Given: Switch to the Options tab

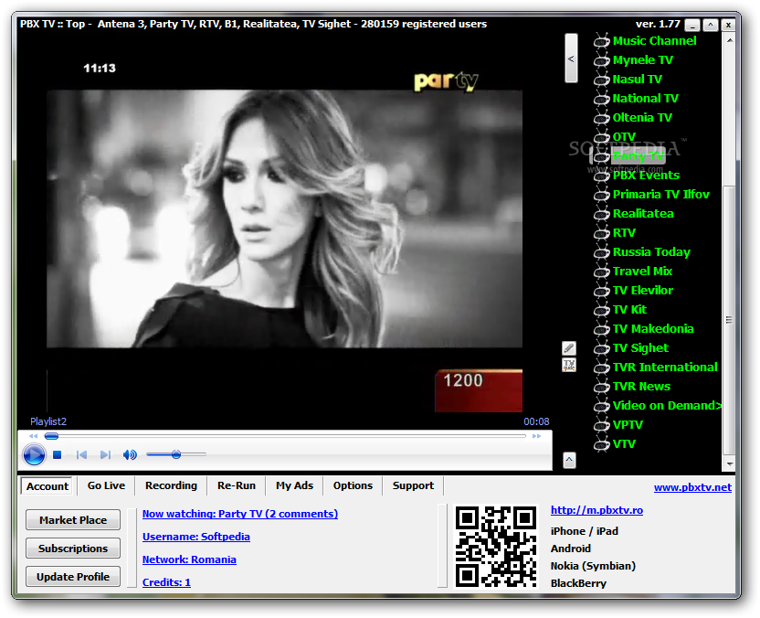Looking at the screenshot, I should point(353,485).
